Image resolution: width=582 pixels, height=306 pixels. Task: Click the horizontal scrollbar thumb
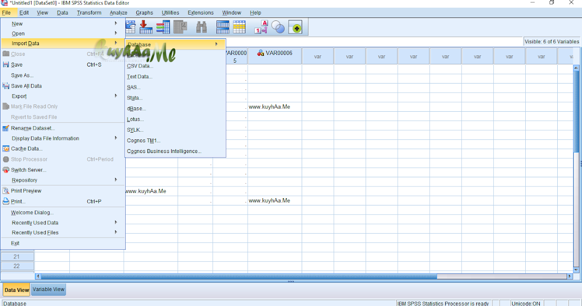(238, 276)
